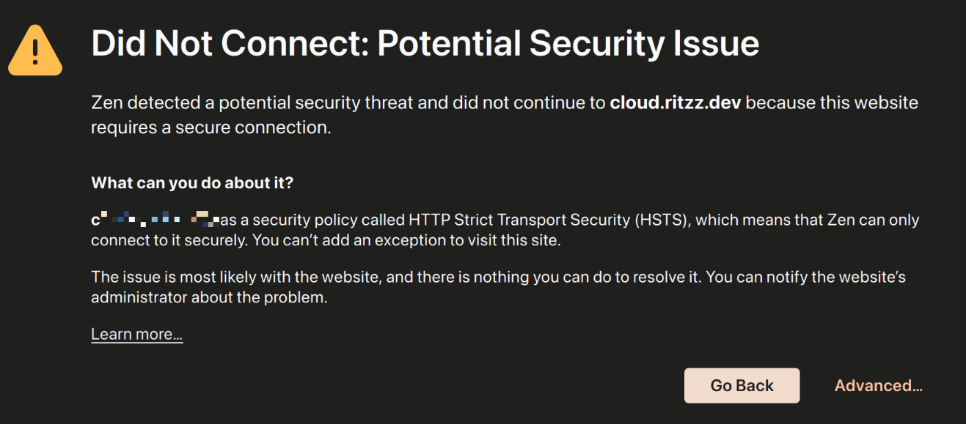
Task: Click the 'What can you do about it?' subheading
Action: (x=192, y=183)
